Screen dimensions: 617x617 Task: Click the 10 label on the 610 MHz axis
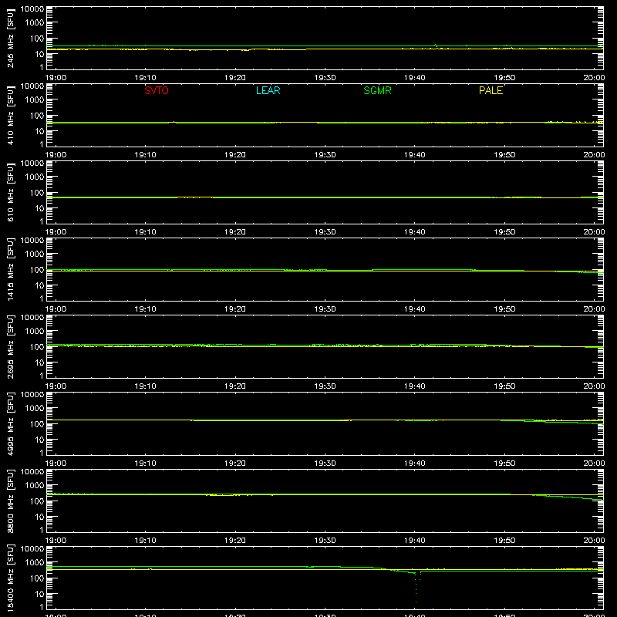tap(39, 208)
